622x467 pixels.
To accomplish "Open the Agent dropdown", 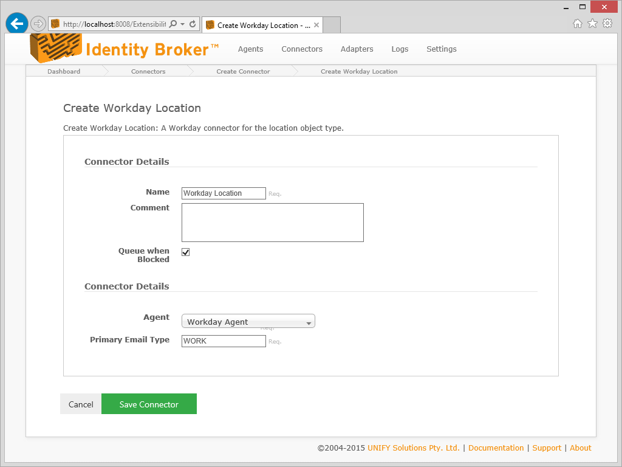I will click(248, 321).
